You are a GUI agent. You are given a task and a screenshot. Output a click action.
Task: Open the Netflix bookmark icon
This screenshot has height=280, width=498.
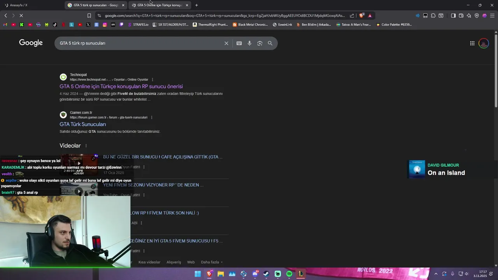tap(63, 24)
